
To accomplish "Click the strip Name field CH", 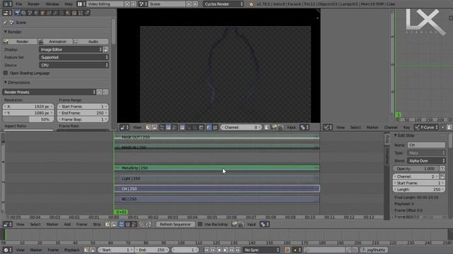I will click(426, 145).
